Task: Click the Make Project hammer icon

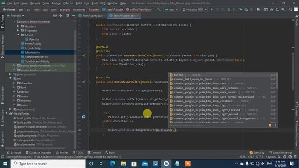Action: tap(159, 9)
